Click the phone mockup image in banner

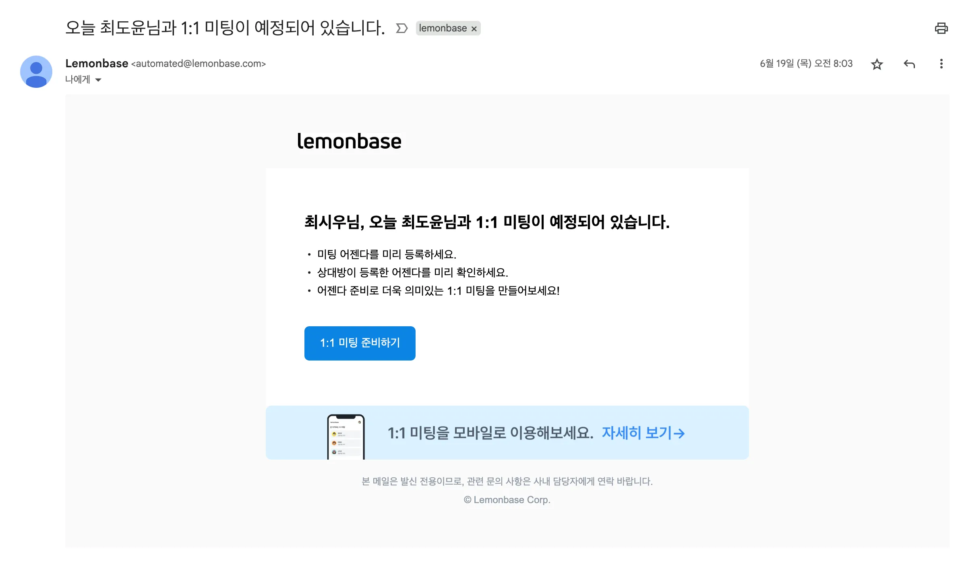[x=346, y=437]
